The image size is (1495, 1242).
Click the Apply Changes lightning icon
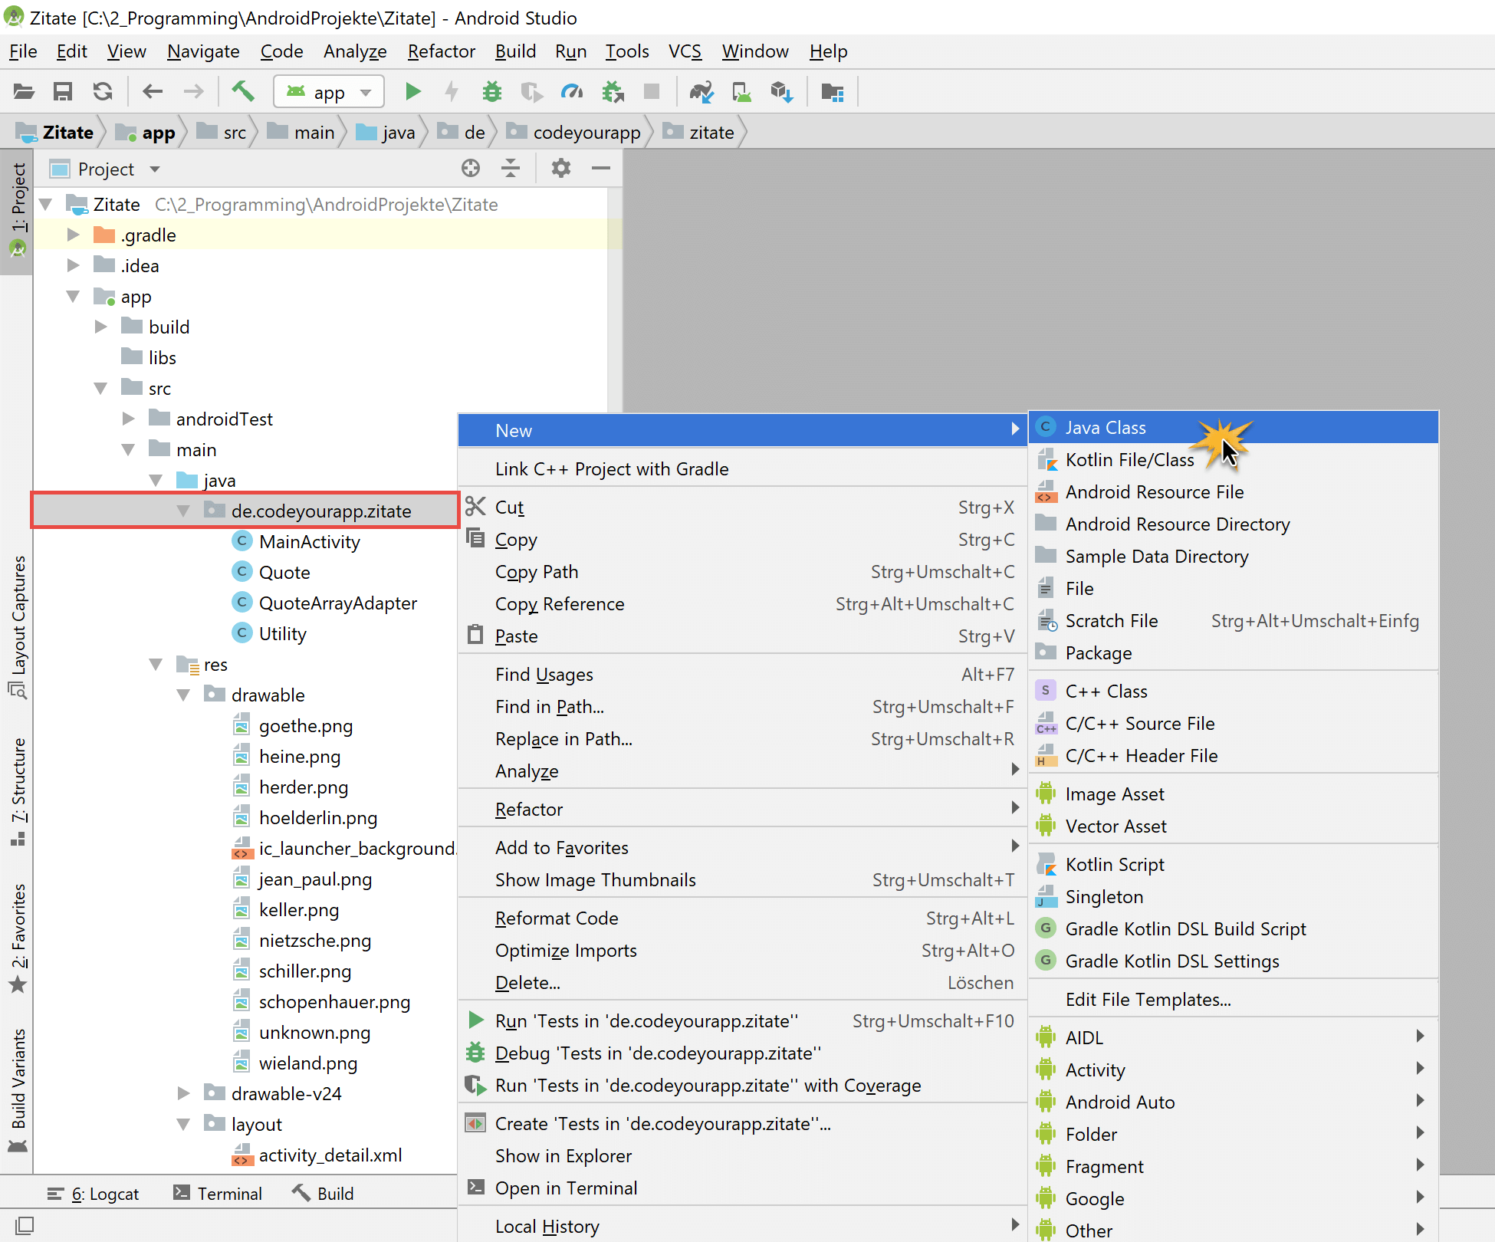tap(452, 92)
